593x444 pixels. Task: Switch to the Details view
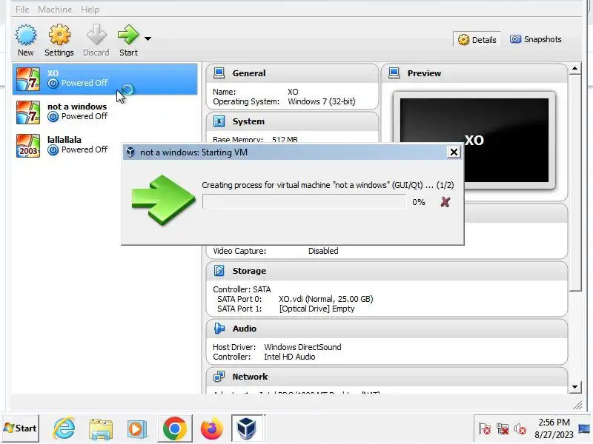point(477,39)
